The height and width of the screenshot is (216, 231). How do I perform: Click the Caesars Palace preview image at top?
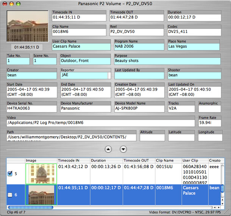pos(25,26)
